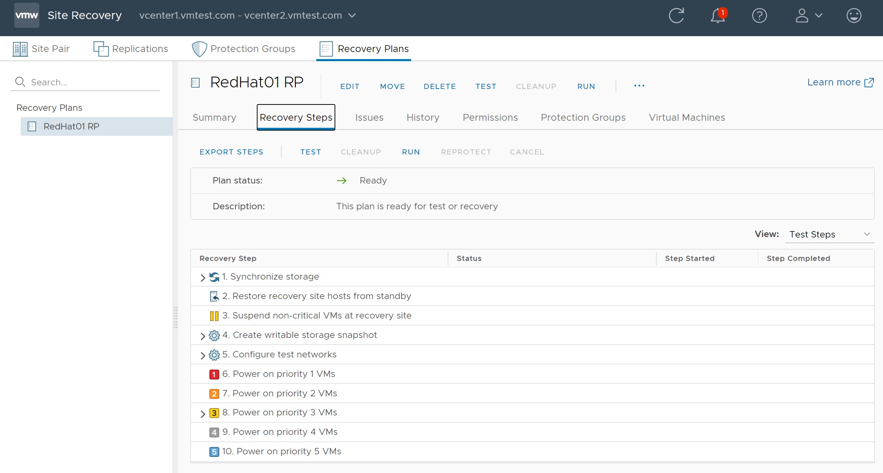Screen dimensions: 883x473
Task: Expand the Create writable storage snapshot step
Action: coord(203,336)
